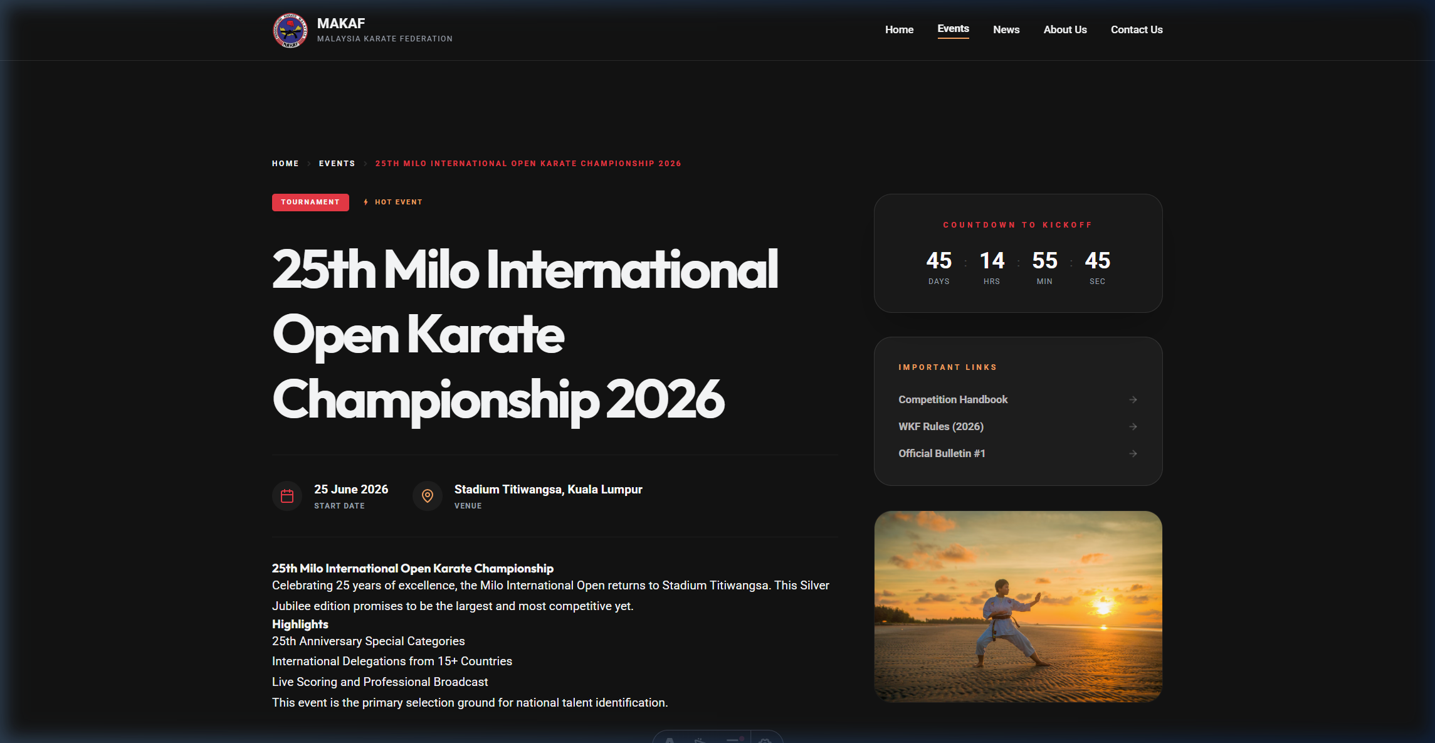This screenshot has width=1435, height=743.
Task: Open the Events navigation item
Action: click(953, 29)
